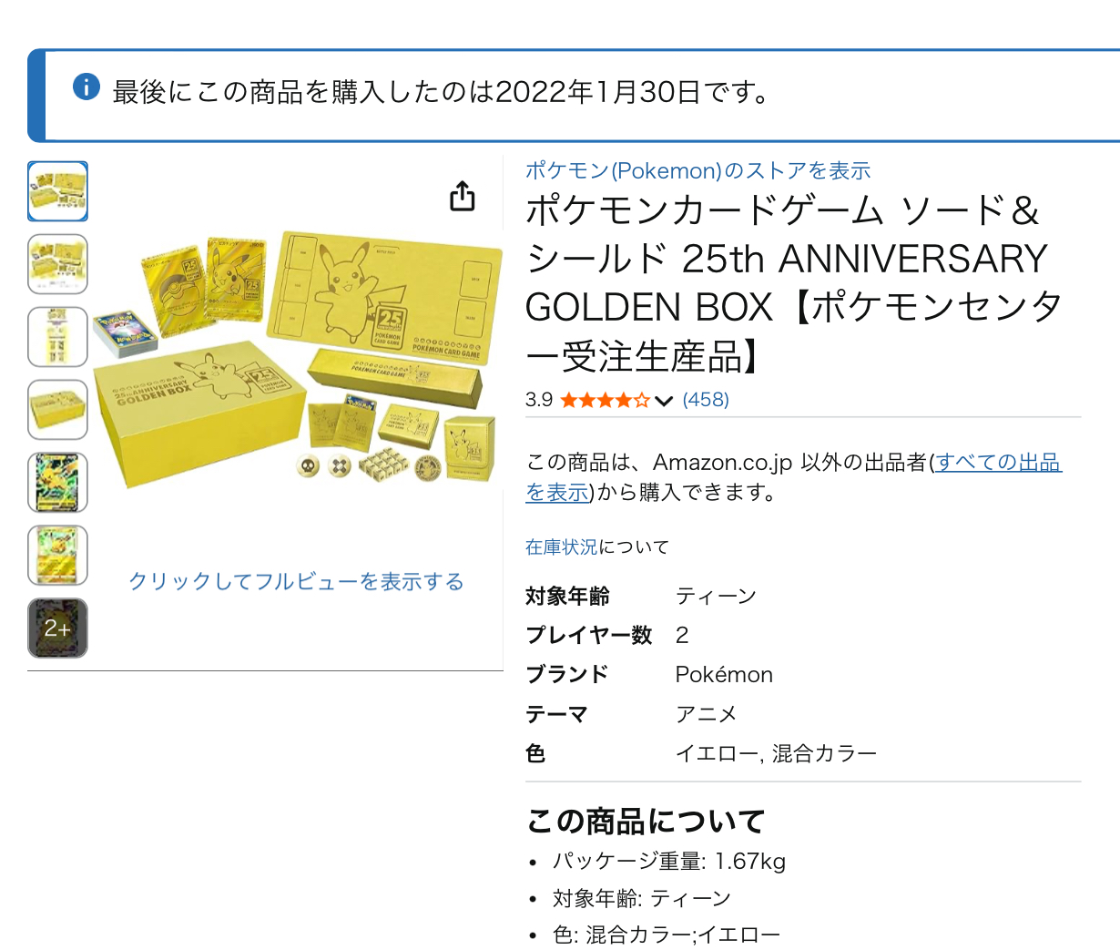Image resolution: width=1120 pixels, height=950 pixels.
Task: Click the すべての出品を表示 link
Action: [997, 463]
